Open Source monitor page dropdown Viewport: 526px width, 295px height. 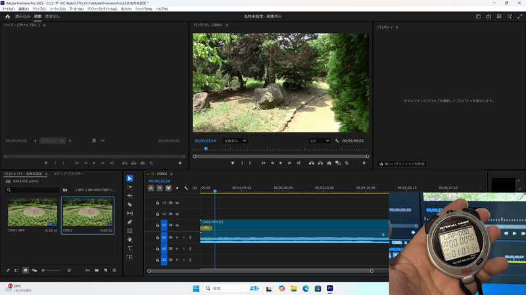(x=53, y=141)
